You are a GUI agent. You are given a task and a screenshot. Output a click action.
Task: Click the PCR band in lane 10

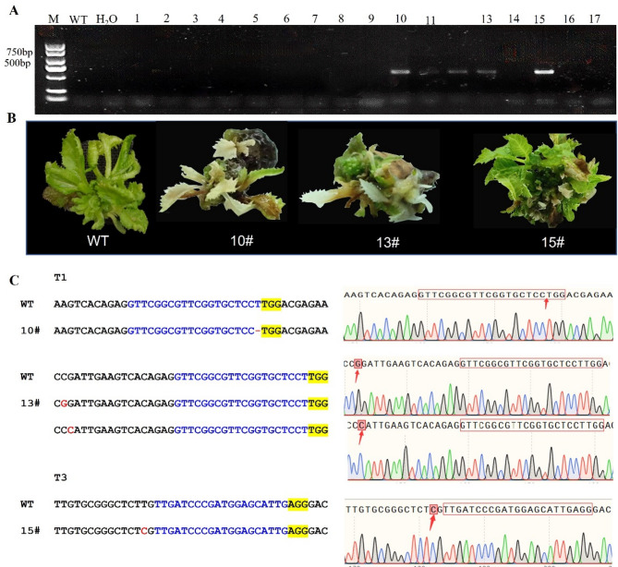coord(400,72)
